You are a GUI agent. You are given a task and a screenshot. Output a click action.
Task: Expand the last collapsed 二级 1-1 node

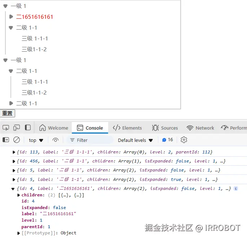pos(11,103)
